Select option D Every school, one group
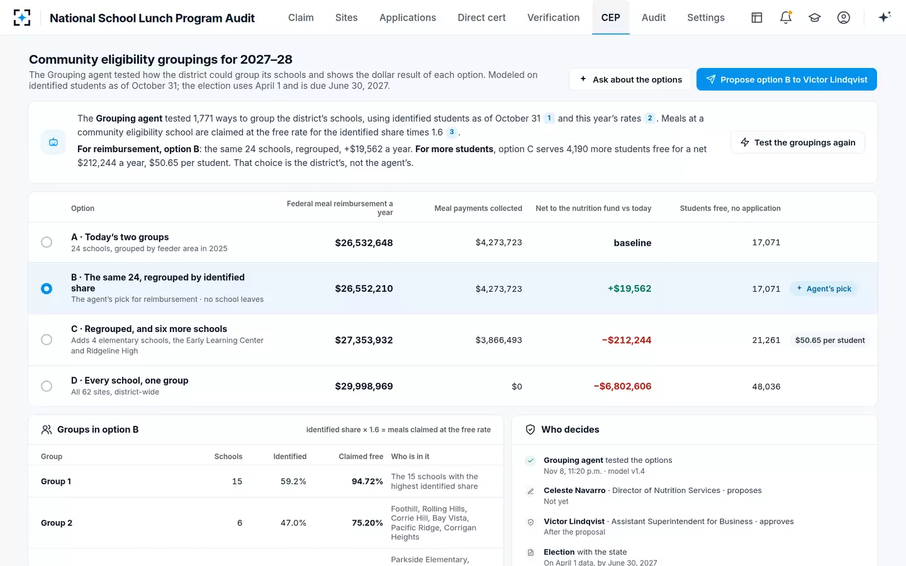The image size is (906, 566). coord(47,386)
